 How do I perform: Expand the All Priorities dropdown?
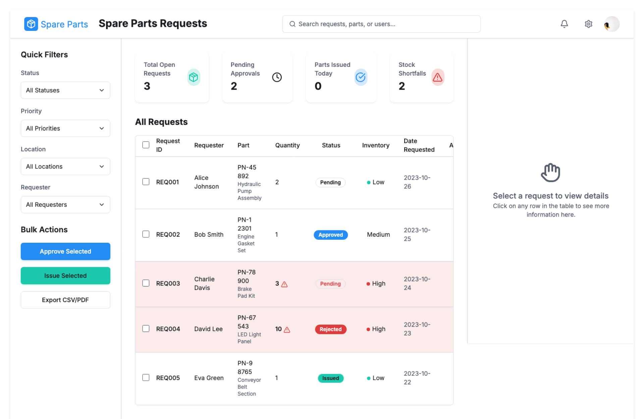pyautogui.click(x=65, y=128)
